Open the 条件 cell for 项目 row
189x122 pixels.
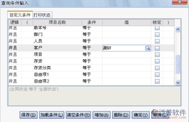pyautogui.click(x=91, y=55)
